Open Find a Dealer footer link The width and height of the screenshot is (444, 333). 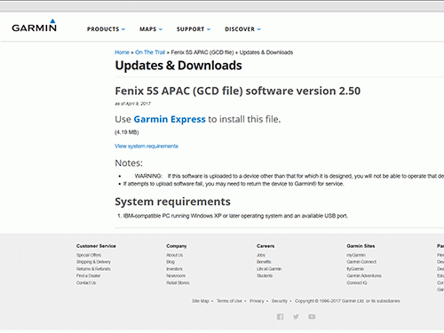tap(89, 275)
